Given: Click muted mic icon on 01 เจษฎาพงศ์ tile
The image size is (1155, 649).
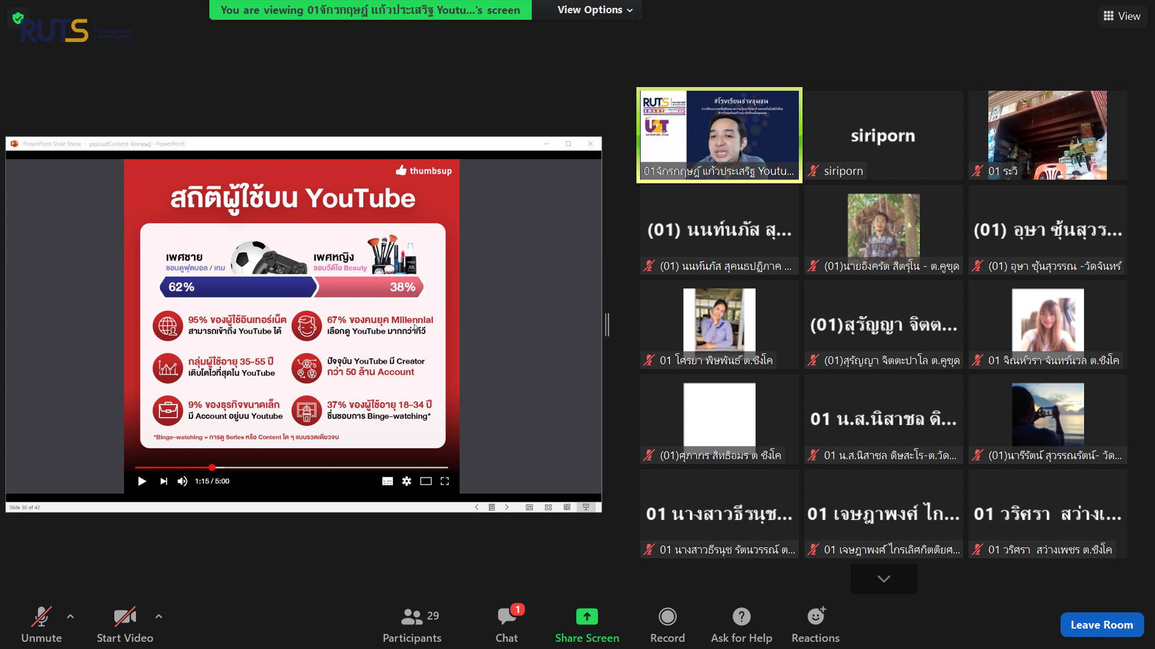Looking at the screenshot, I should [x=813, y=549].
